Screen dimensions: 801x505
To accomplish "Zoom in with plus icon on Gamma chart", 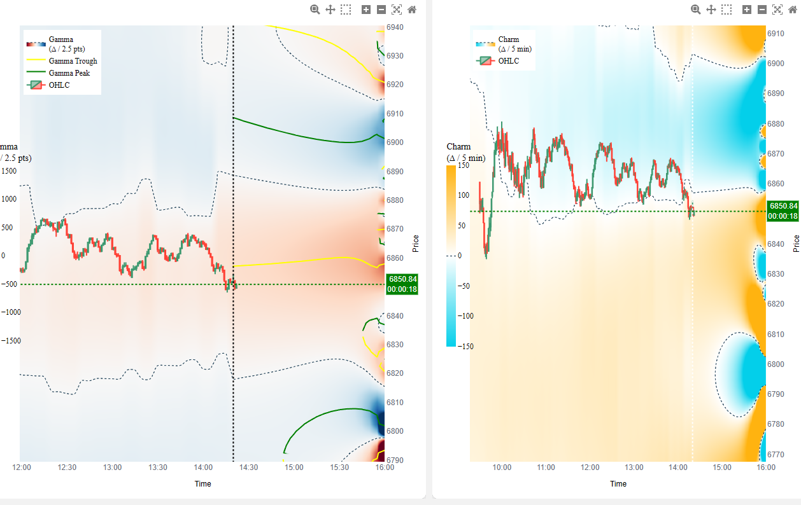I will pyautogui.click(x=366, y=10).
